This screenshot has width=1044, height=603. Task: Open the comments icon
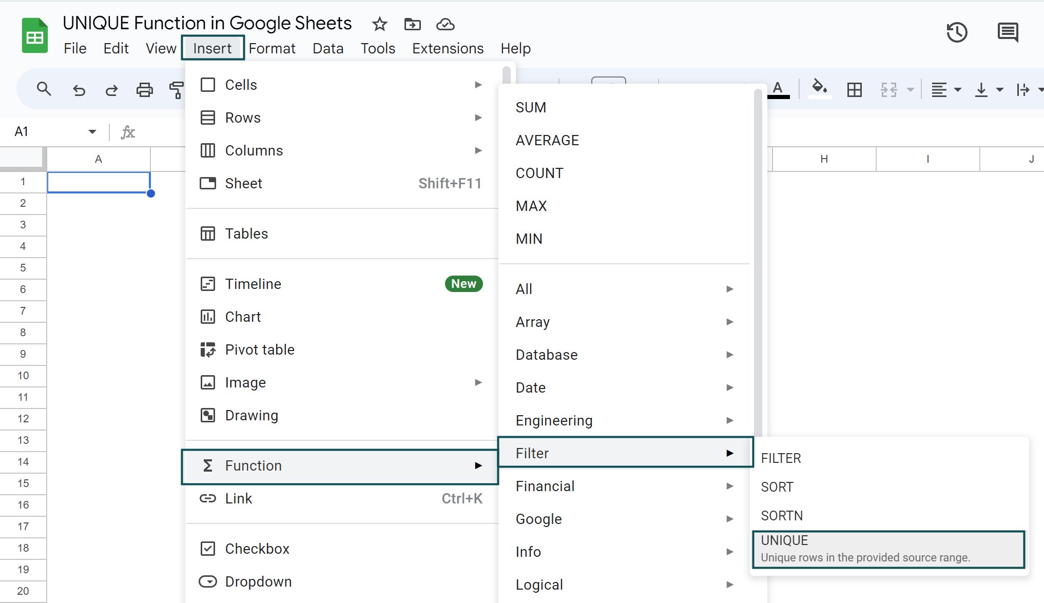click(x=1008, y=32)
